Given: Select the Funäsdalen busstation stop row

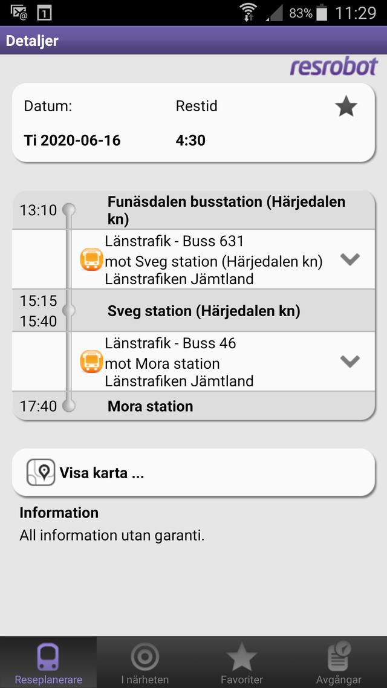Looking at the screenshot, I should click(226, 210).
